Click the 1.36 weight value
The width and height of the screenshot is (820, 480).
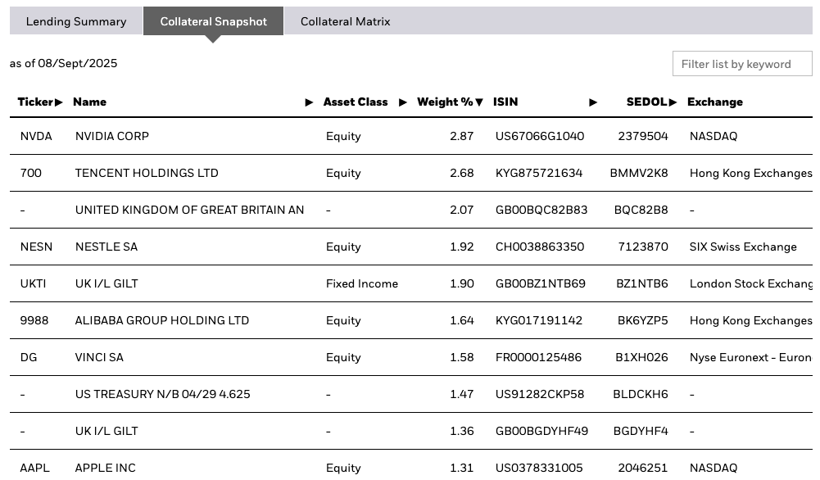point(461,431)
